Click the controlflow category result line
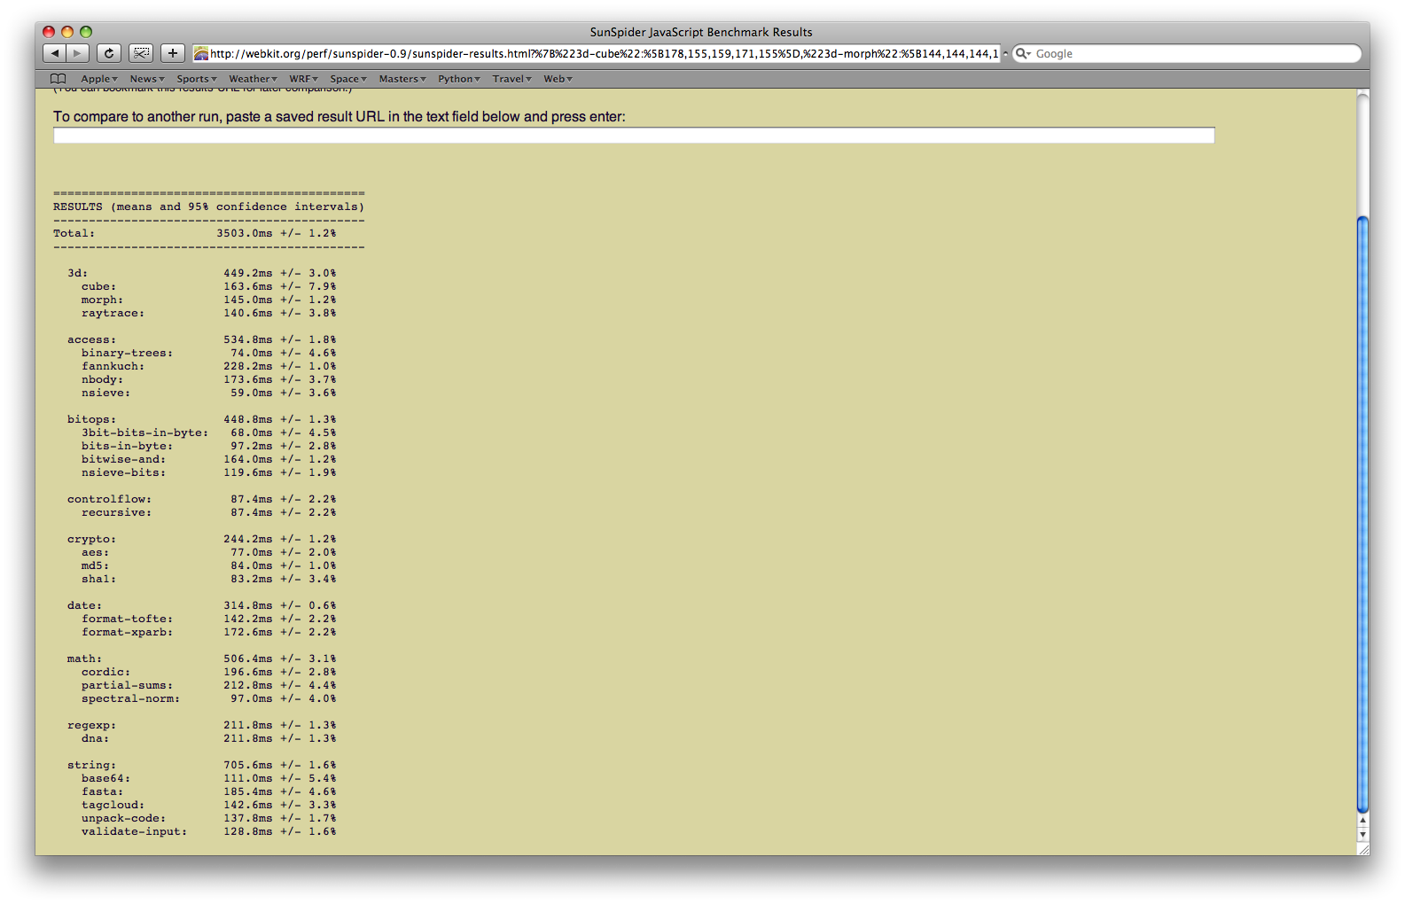This screenshot has height=904, width=1405. [202, 500]
